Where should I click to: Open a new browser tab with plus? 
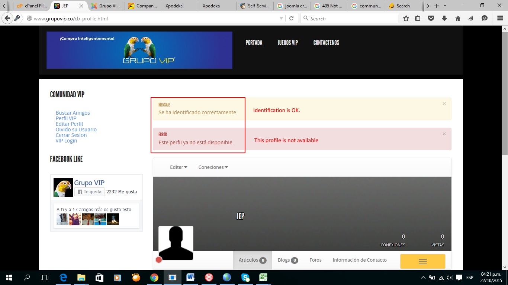437,6
